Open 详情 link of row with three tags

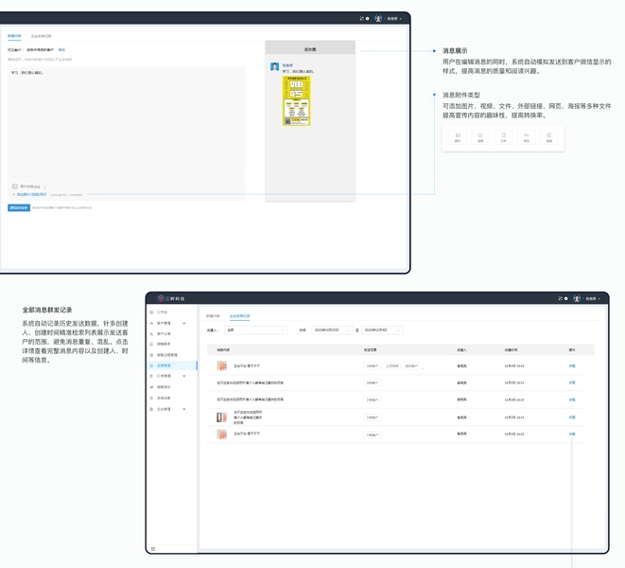pos(572,365)
